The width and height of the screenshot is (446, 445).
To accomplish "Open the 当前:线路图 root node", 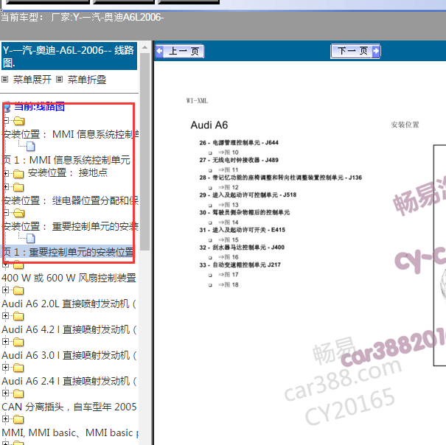I will [40, 107].
